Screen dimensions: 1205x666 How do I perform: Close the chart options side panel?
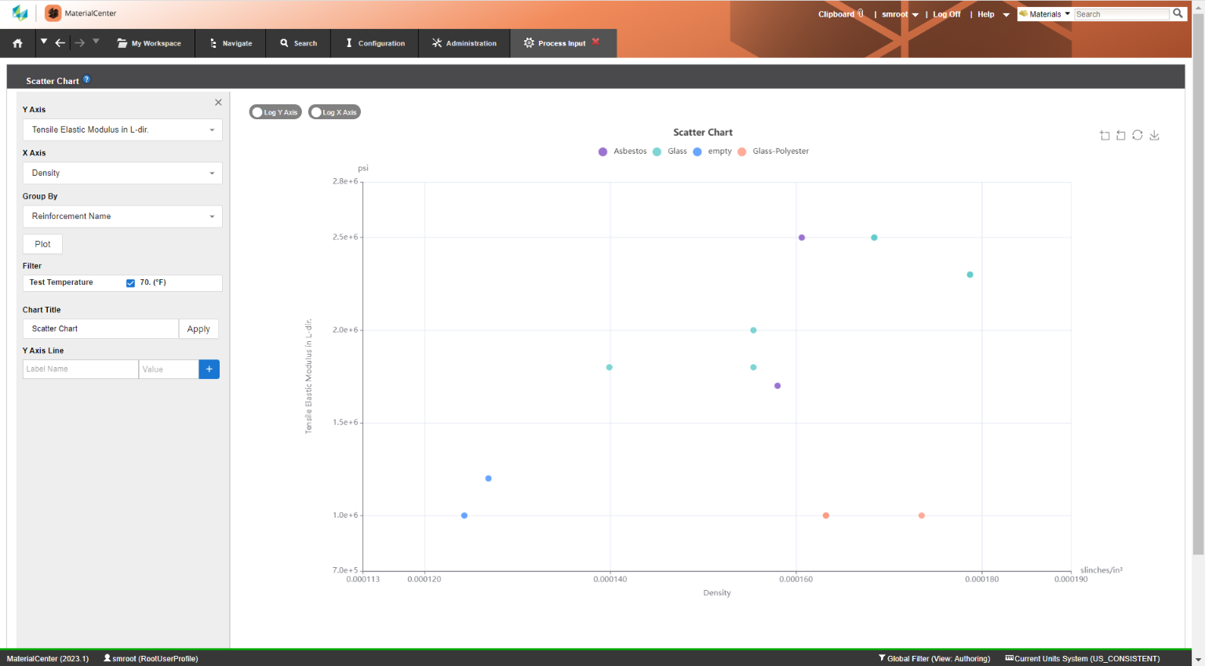point(218,102)
